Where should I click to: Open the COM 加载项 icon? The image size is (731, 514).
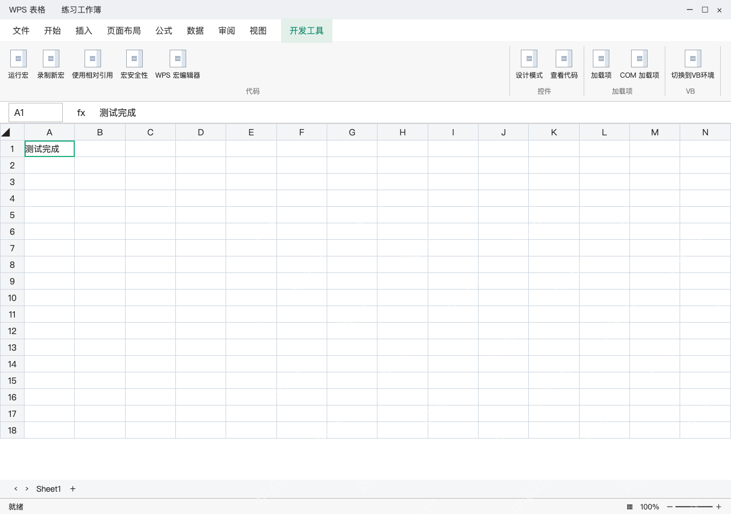[x=639, y=58]
